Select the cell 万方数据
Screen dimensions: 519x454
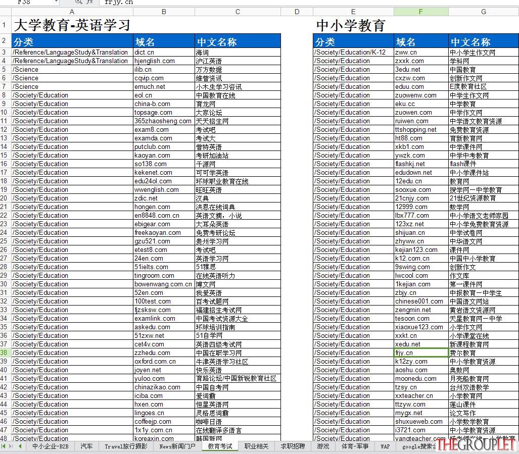pos(238,70)
